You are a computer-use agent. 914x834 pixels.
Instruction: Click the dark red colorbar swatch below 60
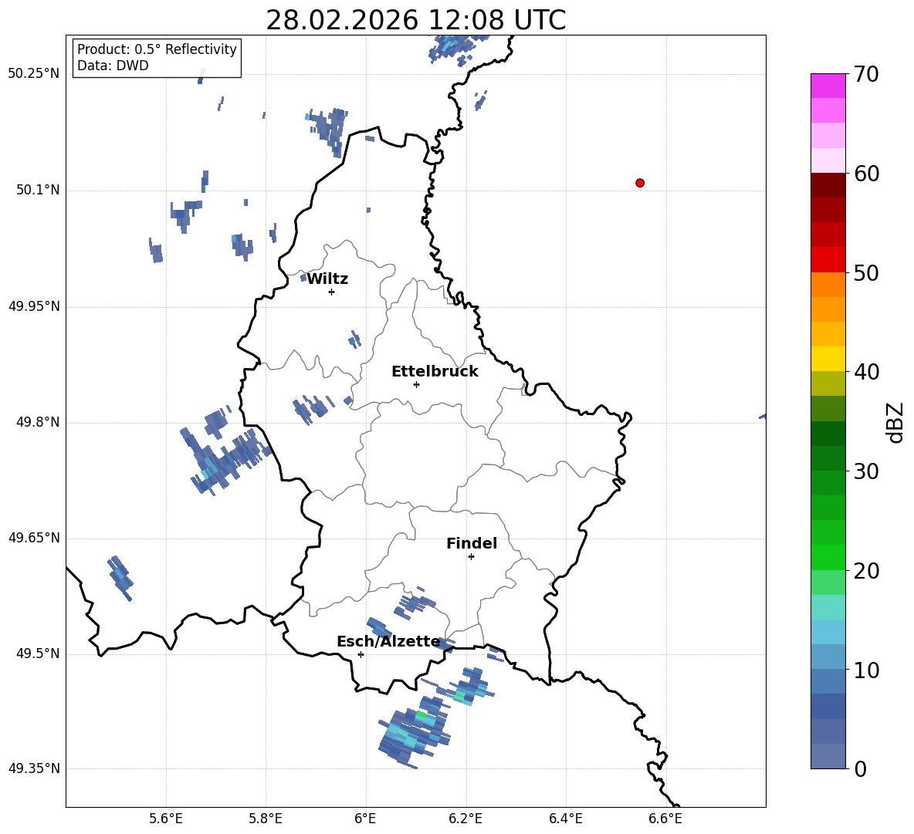(828, 185)
